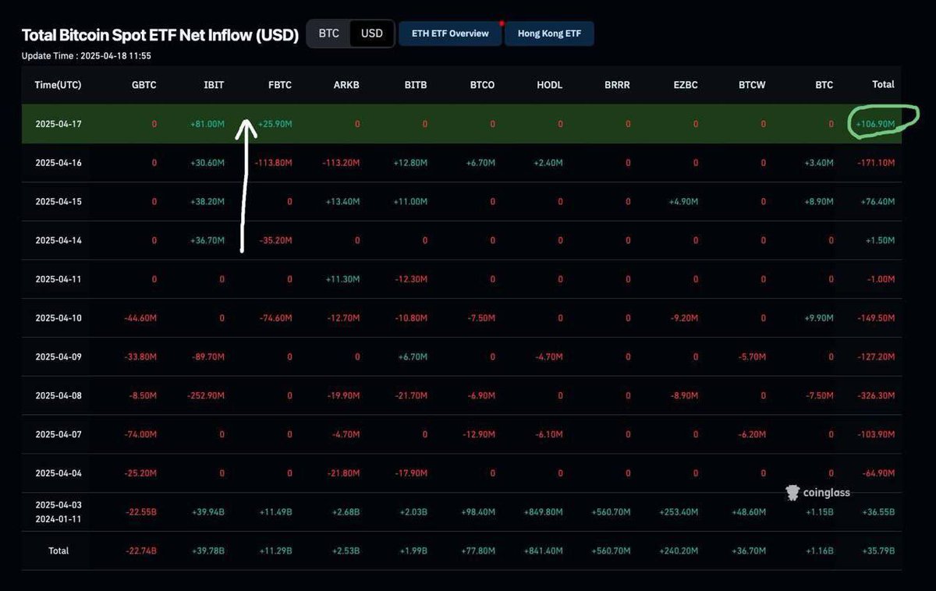Click the +36.55B cumulative total value
Viewport: 936px width, 591px height.
click(877, 512)
